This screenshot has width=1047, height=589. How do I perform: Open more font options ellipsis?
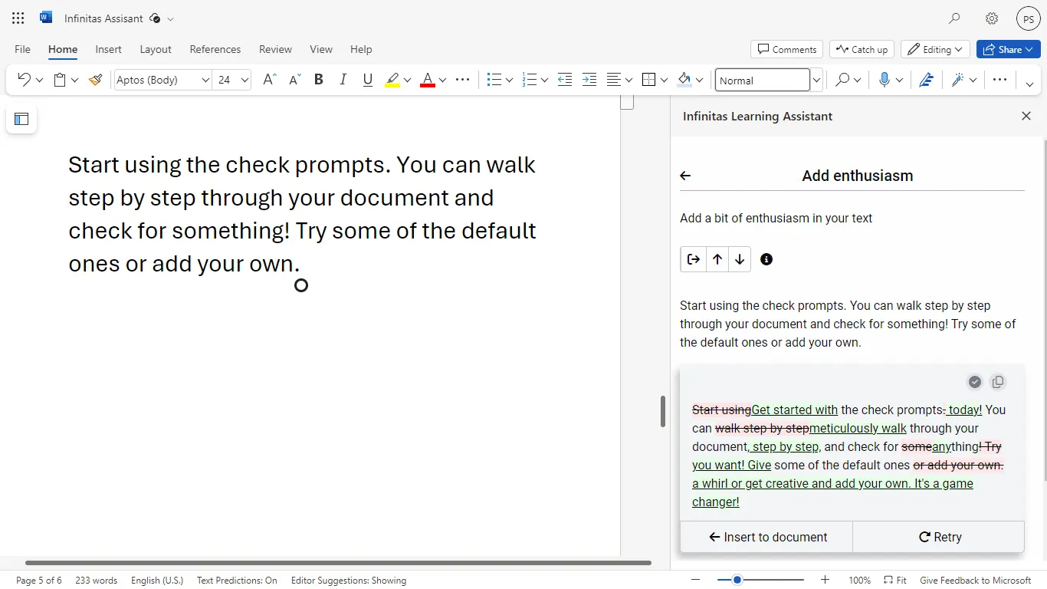pos(462,80)
